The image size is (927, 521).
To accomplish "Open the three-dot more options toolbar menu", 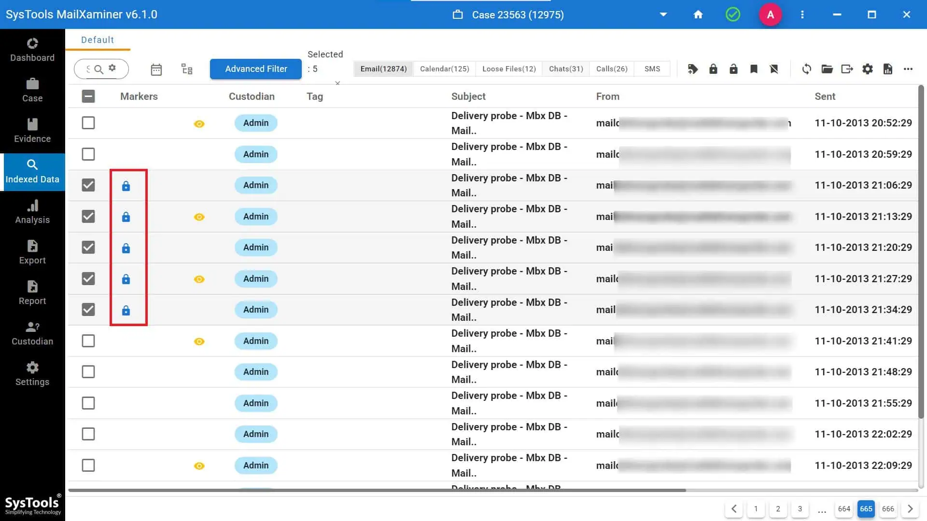I will coord(908,69).
